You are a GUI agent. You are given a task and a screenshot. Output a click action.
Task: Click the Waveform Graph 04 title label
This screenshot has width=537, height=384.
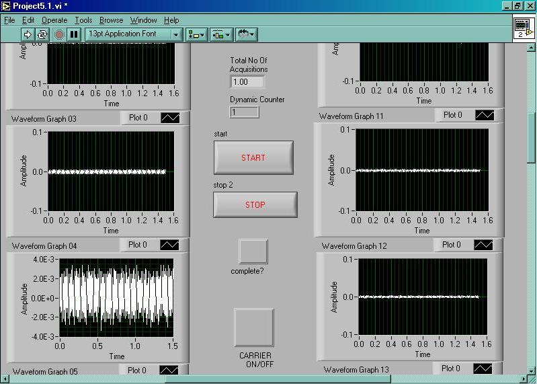coord(44,246)
